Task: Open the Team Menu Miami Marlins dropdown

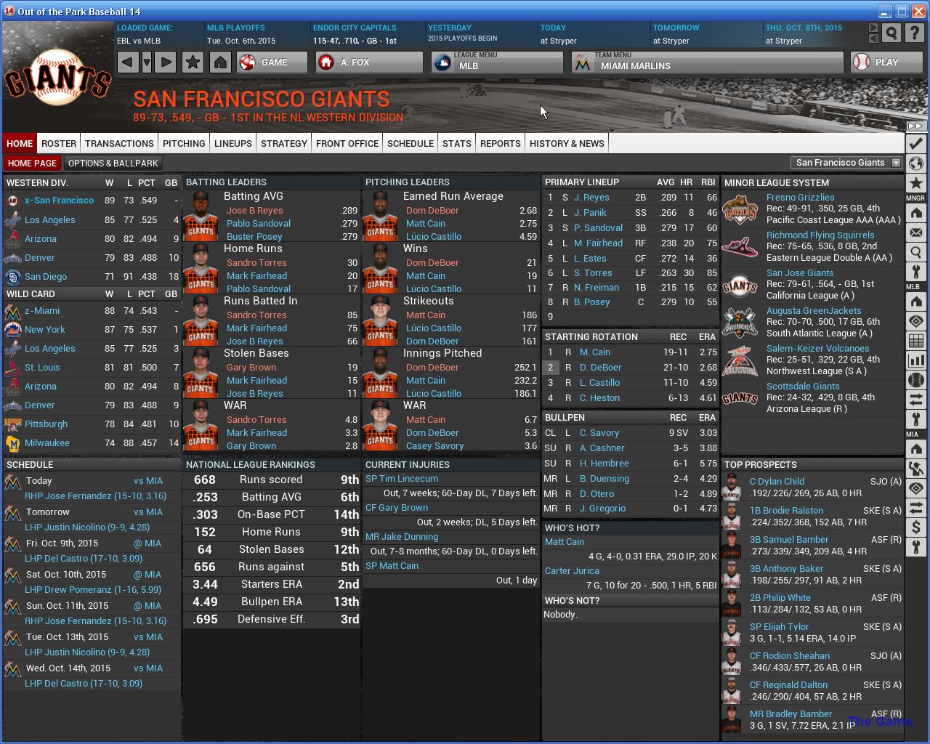Action: [x=708, y=62]
